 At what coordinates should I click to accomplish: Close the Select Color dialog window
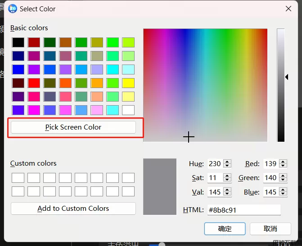(x=288, y=9)
